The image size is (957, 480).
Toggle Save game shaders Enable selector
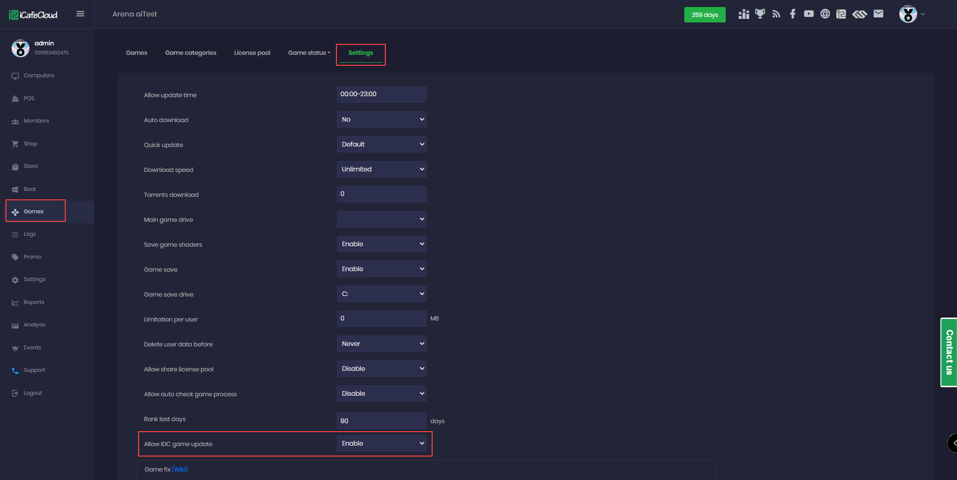[x=381, y=244]
